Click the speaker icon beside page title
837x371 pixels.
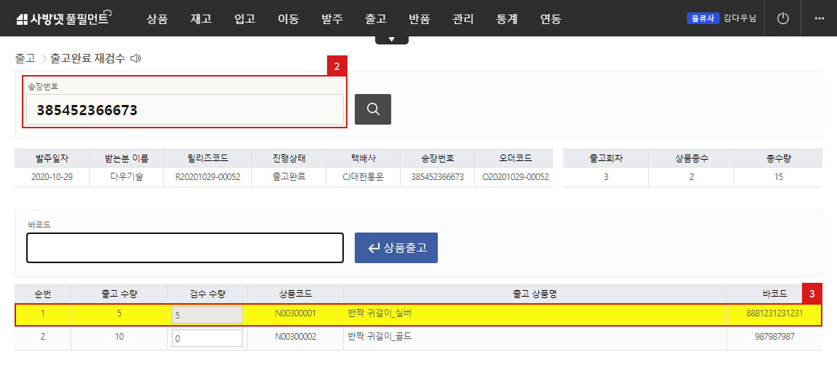click(x=135, y=58)
